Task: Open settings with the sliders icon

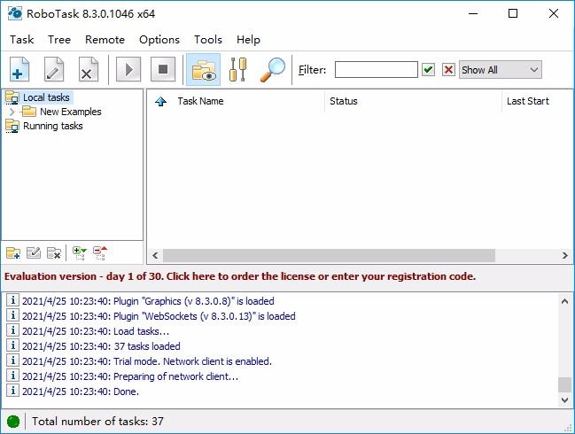Action: pos(237,69)
